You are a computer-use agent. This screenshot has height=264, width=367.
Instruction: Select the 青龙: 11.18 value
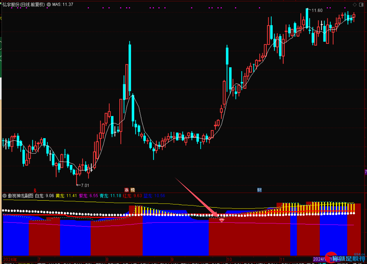(x=110, y=196)
